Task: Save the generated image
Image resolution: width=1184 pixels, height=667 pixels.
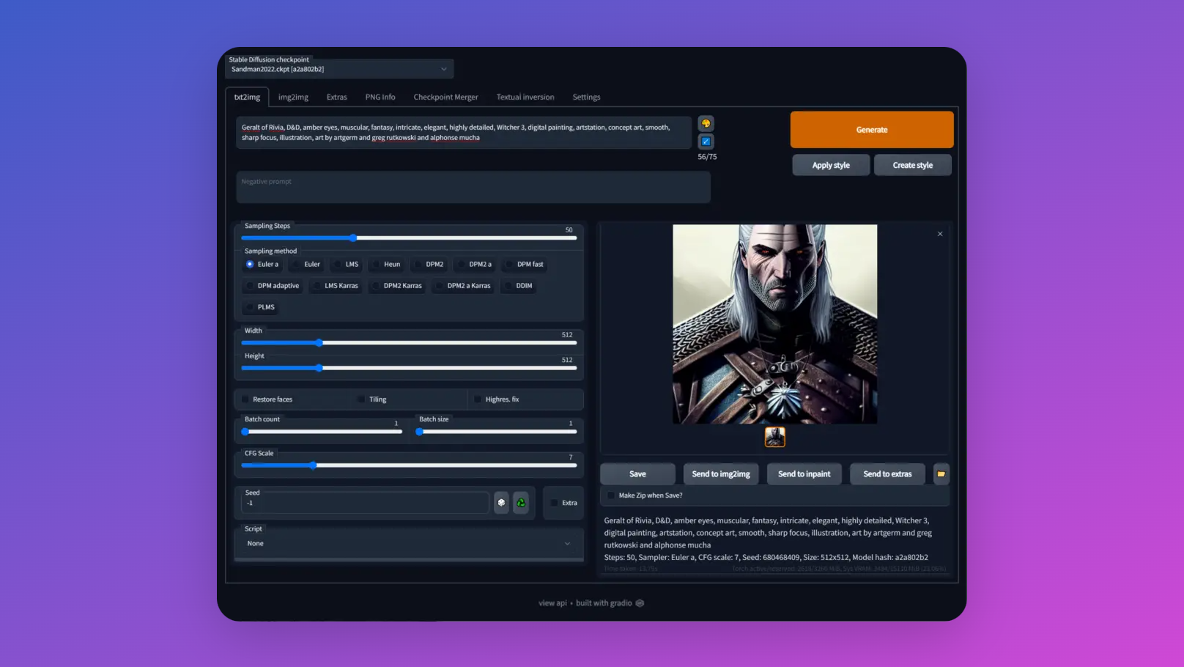Action: tap(637, 474)
